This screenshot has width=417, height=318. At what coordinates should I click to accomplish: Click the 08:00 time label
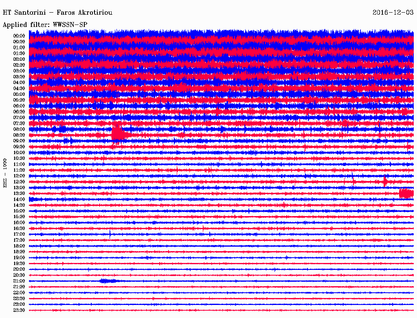click(19, 129)
